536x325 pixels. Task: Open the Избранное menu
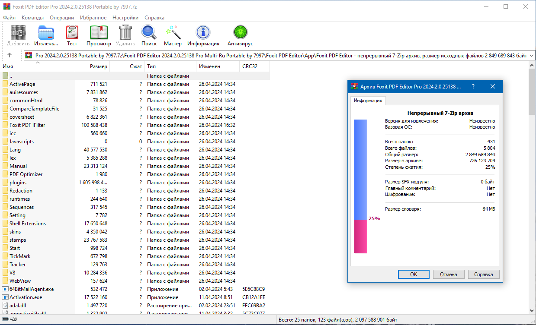93,18
